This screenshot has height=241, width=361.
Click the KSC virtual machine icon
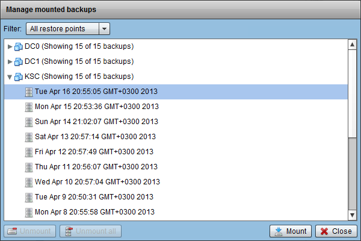pos(19,77)
